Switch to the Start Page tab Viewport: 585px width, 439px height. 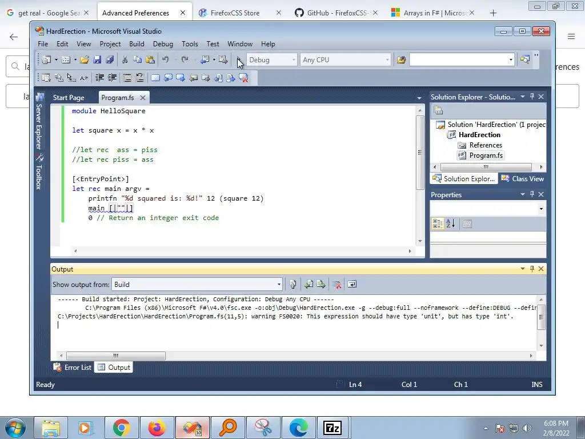(x=69, y=97)
